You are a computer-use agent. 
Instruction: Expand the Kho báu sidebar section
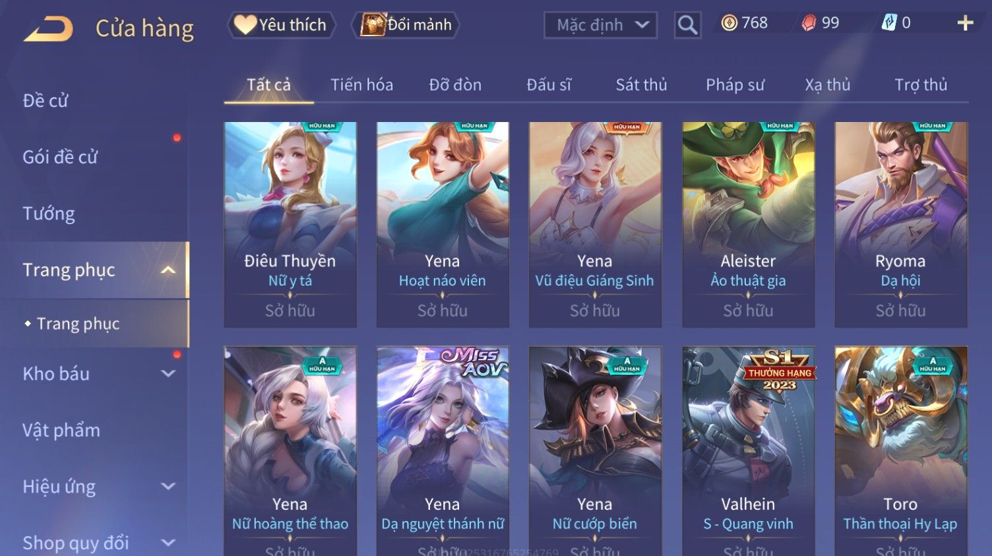tap(169, 373)
